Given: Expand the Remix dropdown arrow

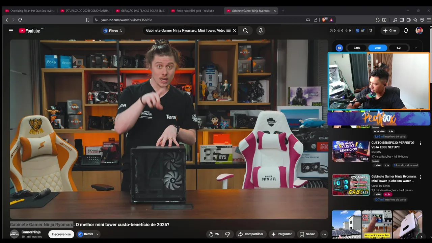Looking at the screenshot, I should coord(98,234).
